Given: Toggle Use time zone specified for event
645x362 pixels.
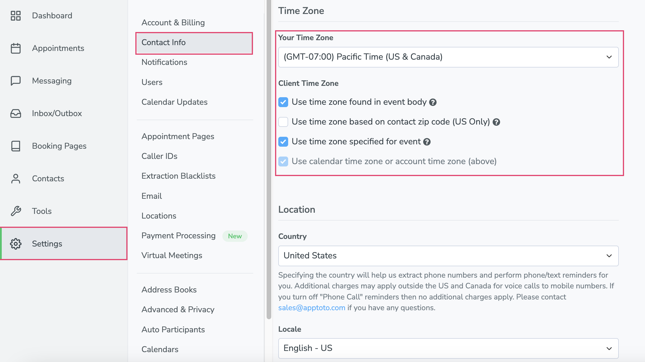Looking at the screenshot, I should (x=283, y=142).
